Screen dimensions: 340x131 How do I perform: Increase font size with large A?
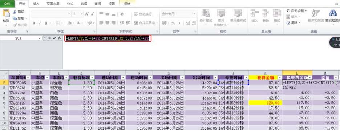87,14
